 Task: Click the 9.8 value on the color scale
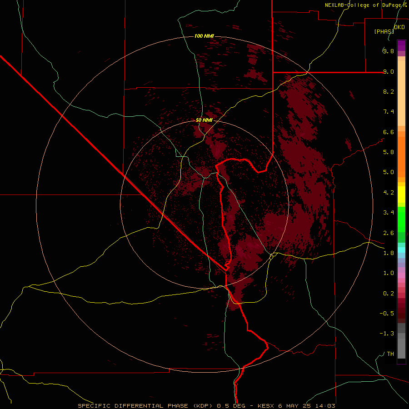389,51
